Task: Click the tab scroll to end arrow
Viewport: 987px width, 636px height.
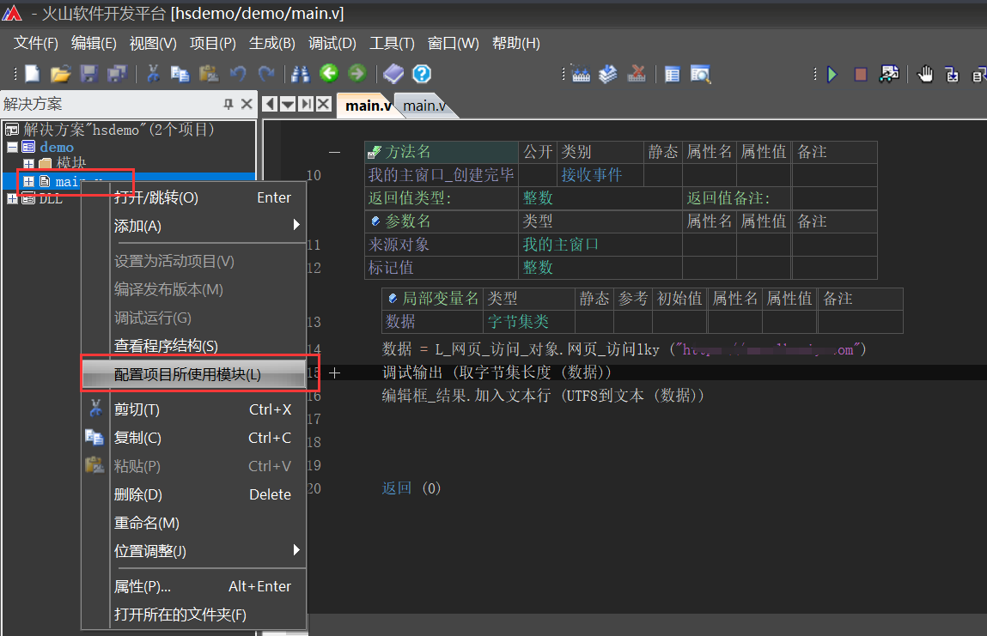Action: [x=306, y=104]
